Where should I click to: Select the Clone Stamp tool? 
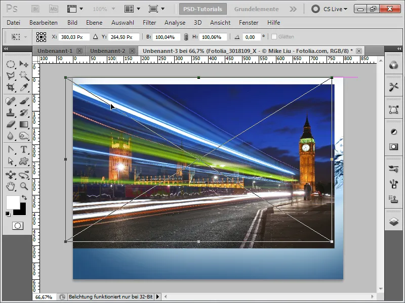click(x=10, y=113)
